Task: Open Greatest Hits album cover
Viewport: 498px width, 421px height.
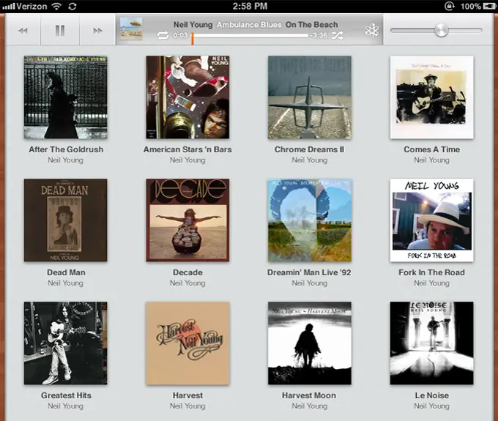Action: pyautogui.click(x=65, y=343)
